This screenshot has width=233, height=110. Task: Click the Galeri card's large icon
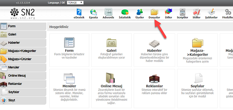112,43
